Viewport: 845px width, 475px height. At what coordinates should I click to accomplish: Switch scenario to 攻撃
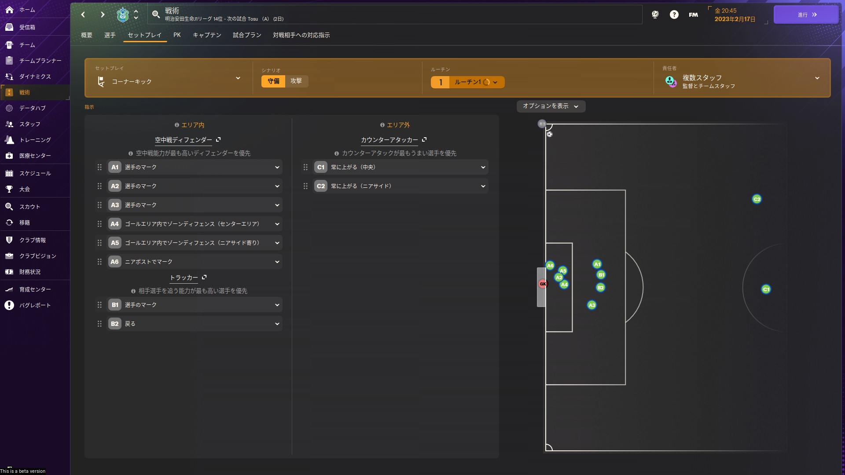click(x=296, y=81)
